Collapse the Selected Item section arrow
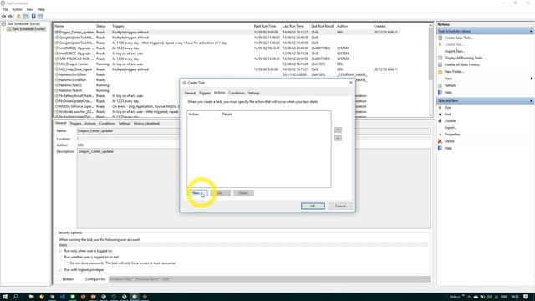Screen dimensions: 535x301 point(531,101)
